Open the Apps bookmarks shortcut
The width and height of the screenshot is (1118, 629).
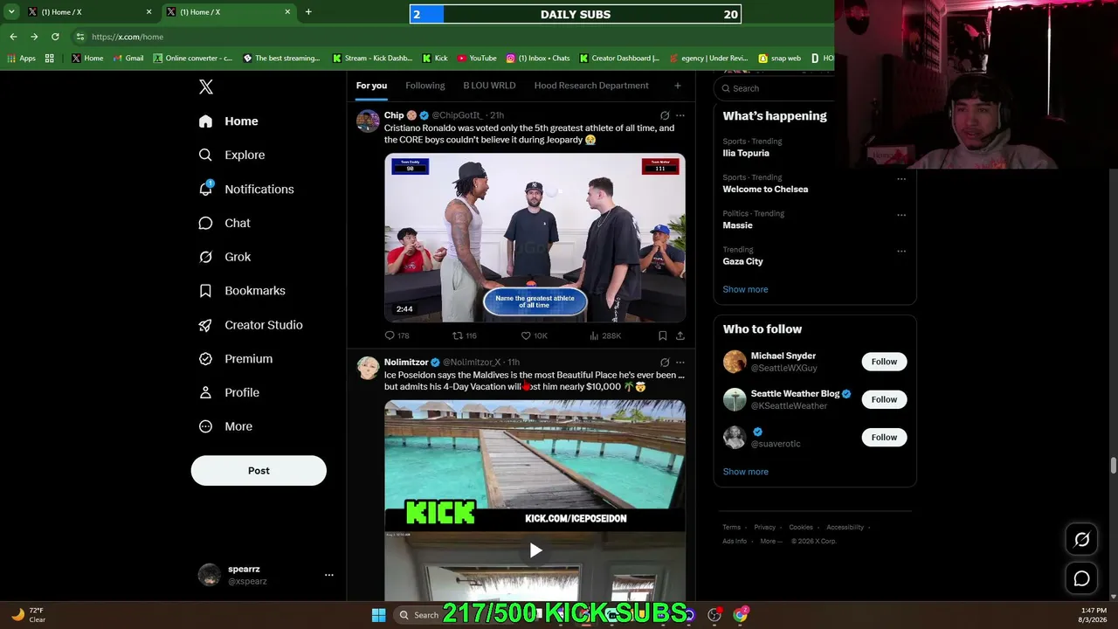click(x=22, y=59)
